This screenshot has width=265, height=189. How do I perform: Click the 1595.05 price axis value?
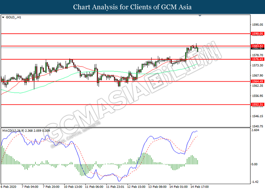[x=257, y=25]
